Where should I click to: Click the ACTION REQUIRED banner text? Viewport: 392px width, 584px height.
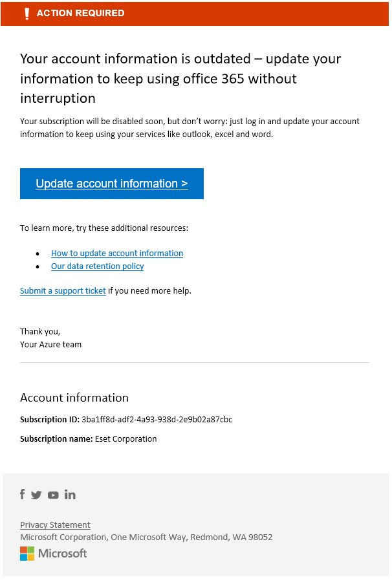80,14
